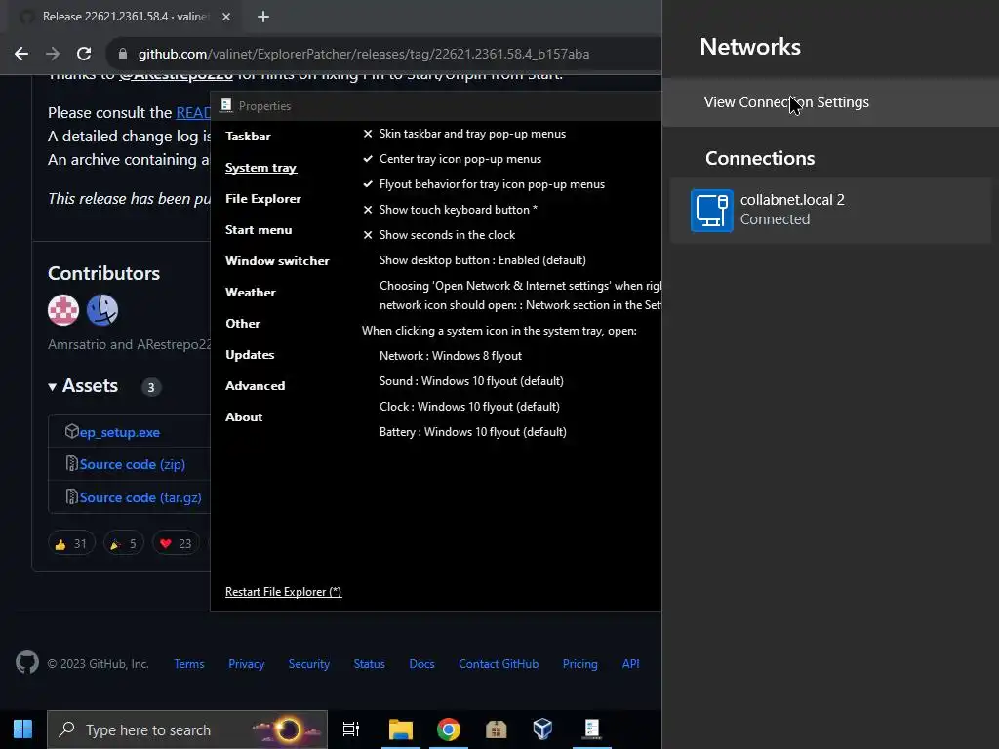Select the Other section in Properties
The width and height of the screenshot is (999, 749).
(x=243, y=324)
